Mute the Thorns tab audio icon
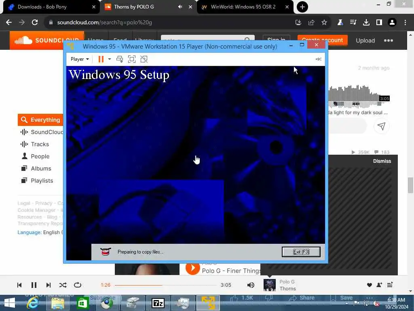Image resolution: width=414 pixels, height=311 pixels. (x=180, y=7)
